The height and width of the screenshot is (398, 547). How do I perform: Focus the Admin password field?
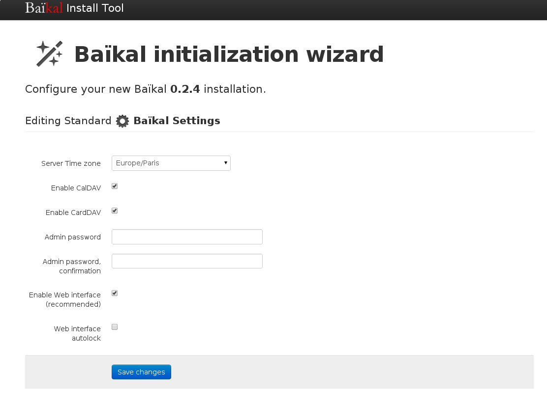[x=187, y=237]
